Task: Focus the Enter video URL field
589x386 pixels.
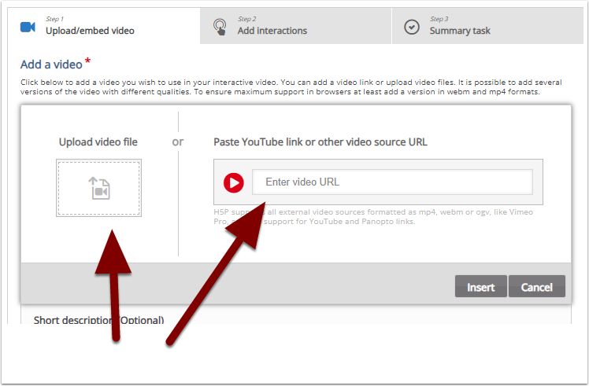Action: point(392,182)
